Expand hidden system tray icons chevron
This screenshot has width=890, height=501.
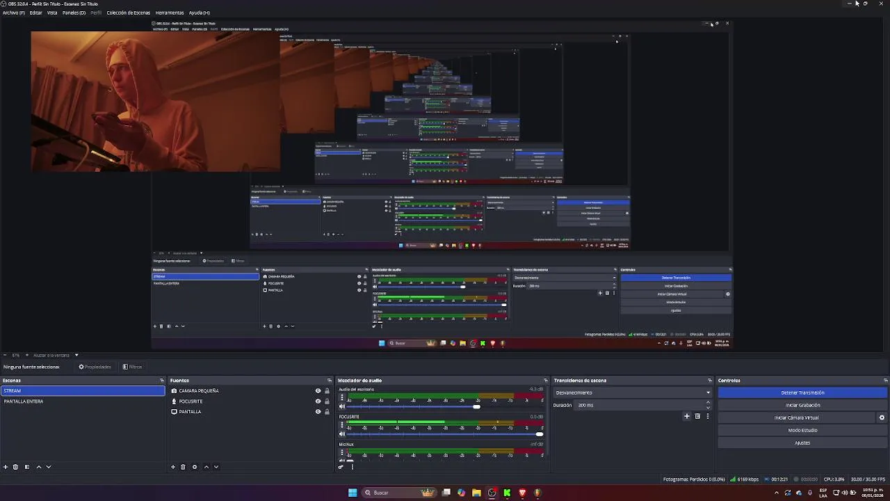pyautogui.click(x=777, y=493)
